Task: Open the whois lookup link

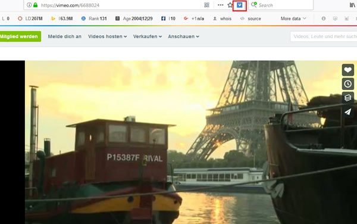Action: pyautogui.click(x=222, y=18)
